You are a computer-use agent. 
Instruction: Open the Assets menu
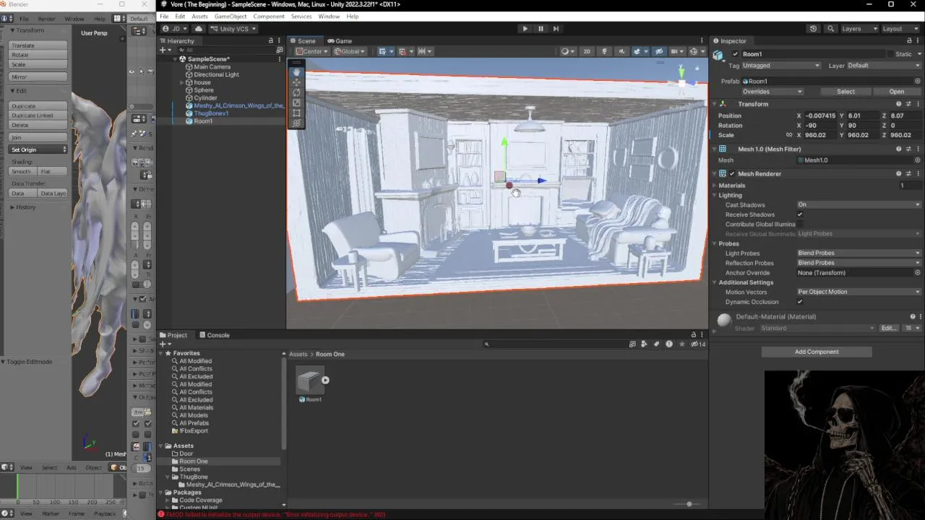pyautogui.click(x=199, y=16)
